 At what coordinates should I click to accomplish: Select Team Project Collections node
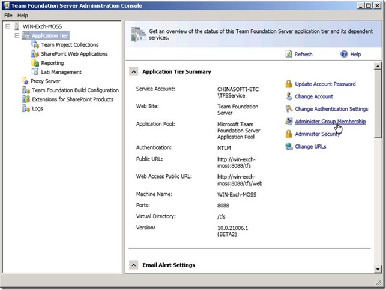click(70, 45)
